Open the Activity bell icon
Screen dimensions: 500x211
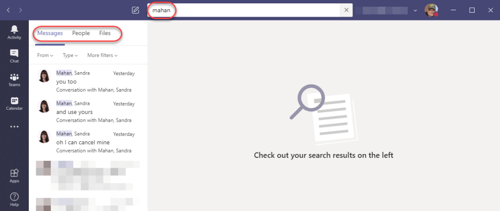click(x=14, y=33)
